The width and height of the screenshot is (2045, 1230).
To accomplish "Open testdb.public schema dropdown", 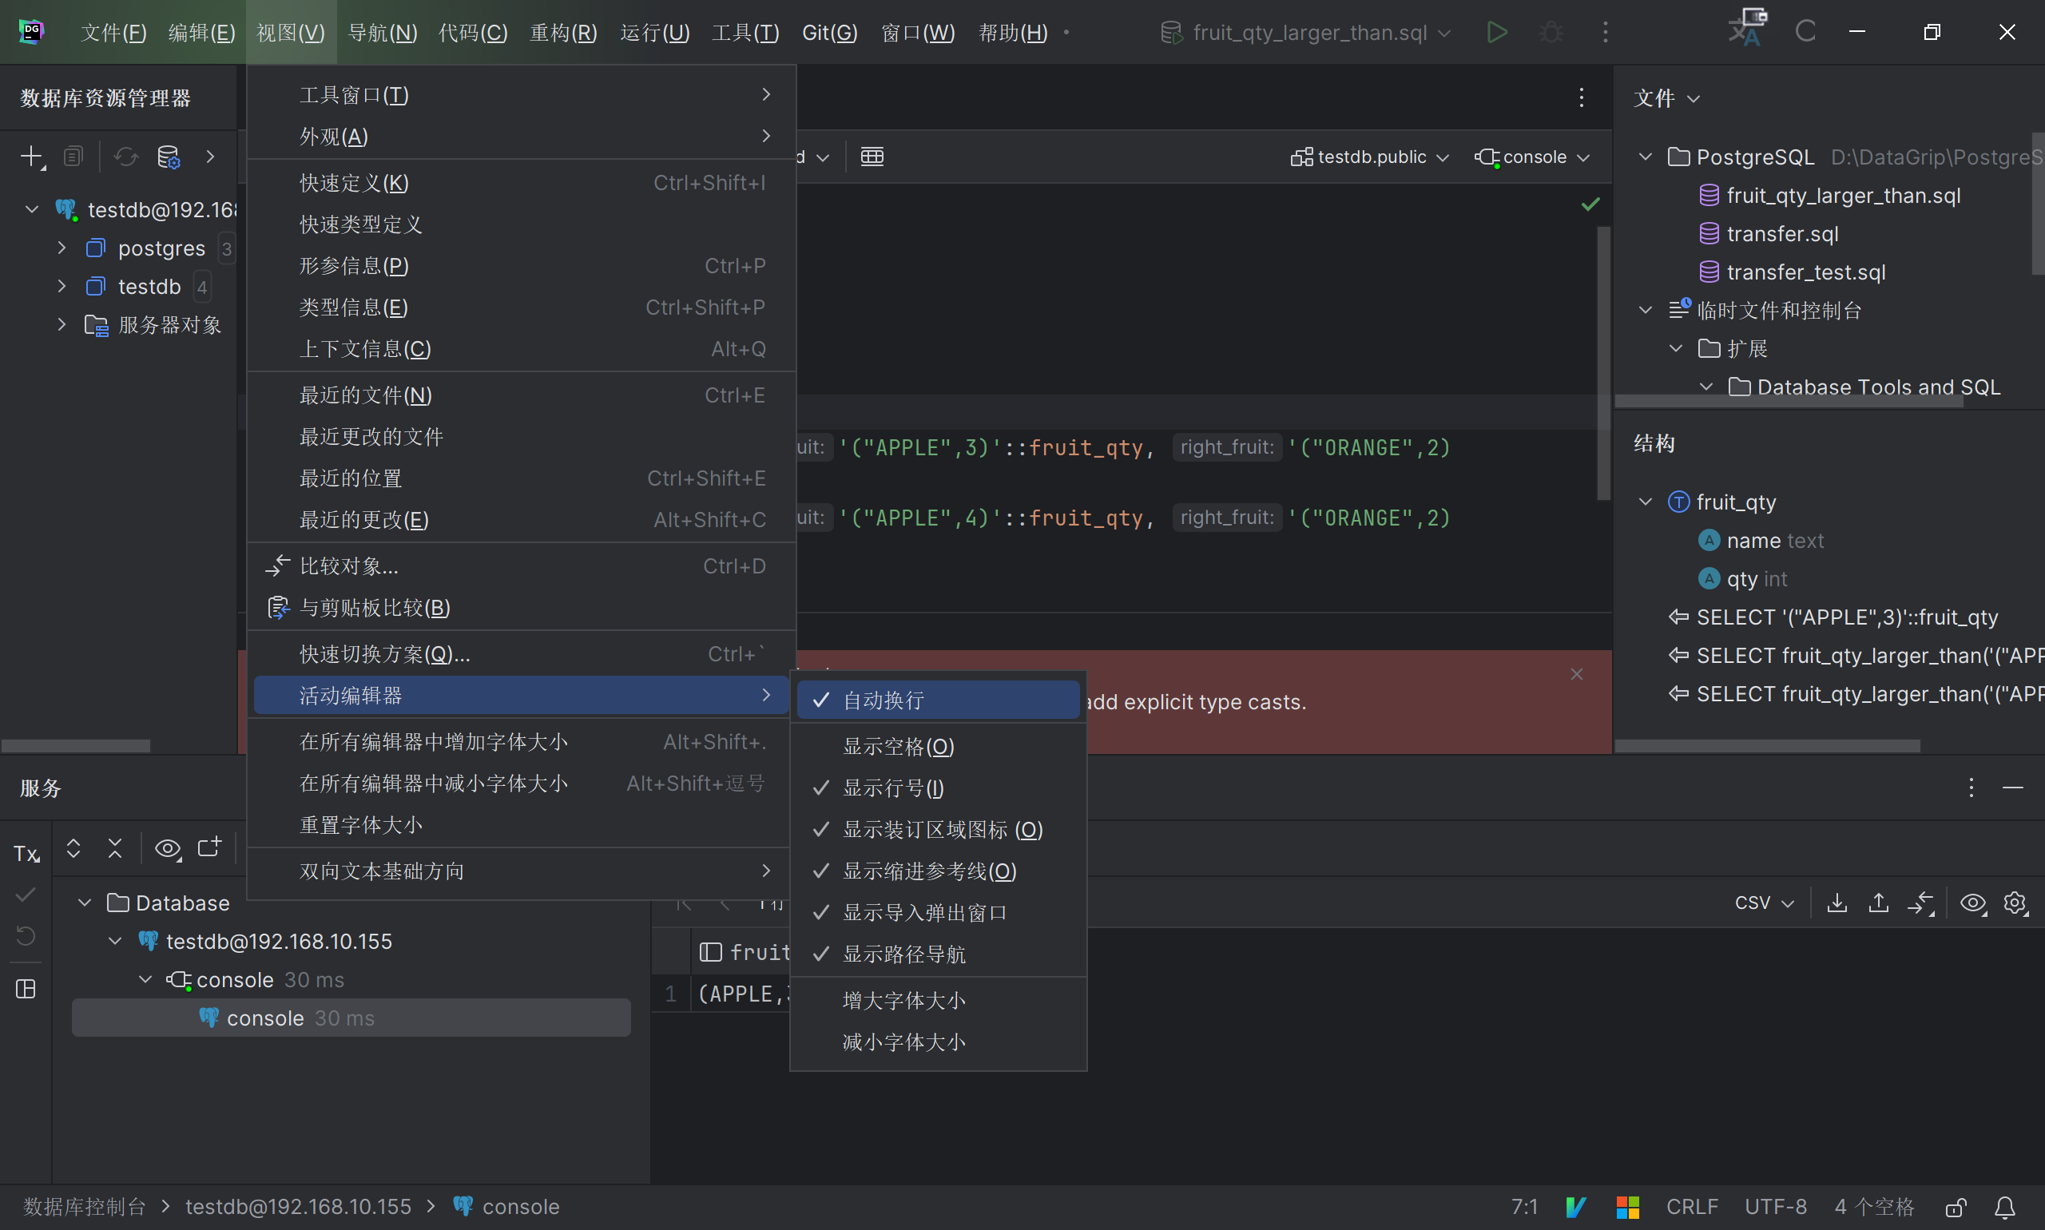I will (1369, 157).
